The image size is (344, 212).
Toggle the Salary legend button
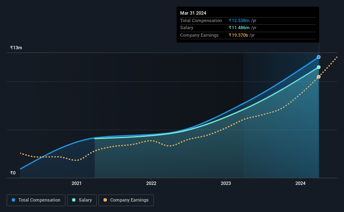click(82, 200)
